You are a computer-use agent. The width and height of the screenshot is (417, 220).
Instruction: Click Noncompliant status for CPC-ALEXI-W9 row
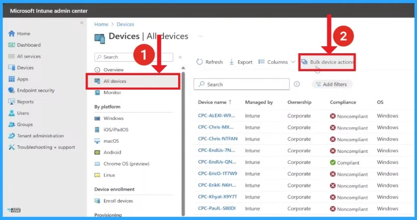[349, 116]
